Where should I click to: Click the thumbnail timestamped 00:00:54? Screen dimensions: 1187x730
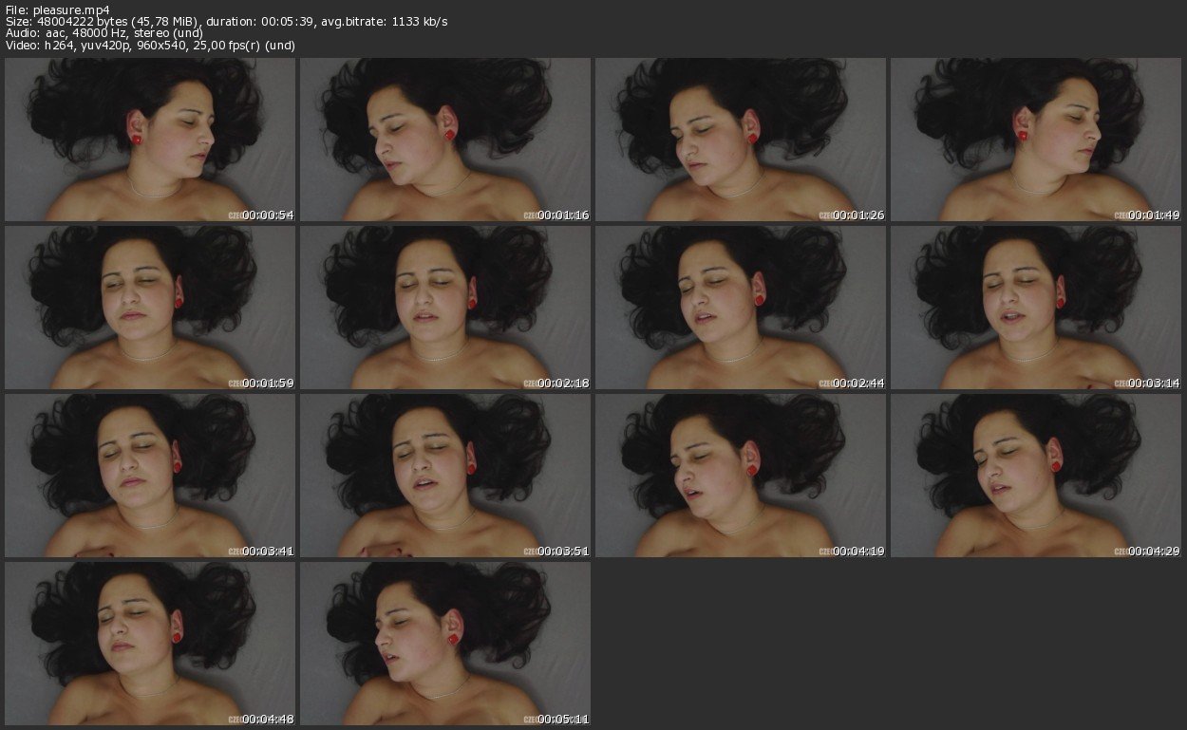tap(150, 140)
